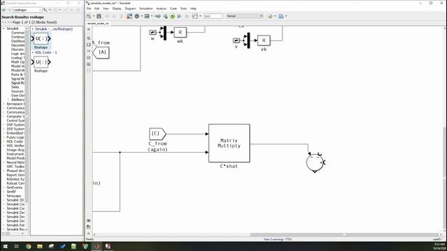The width and height of the screenshot is (447, 251).
Task: Click Library Browser back arrow icon
Action: (x=3, y=10)
